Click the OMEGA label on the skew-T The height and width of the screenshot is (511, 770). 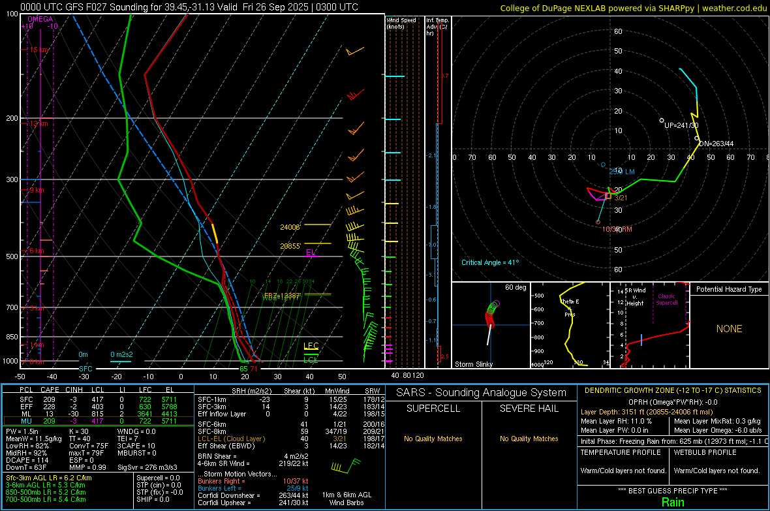coord(40,19)
